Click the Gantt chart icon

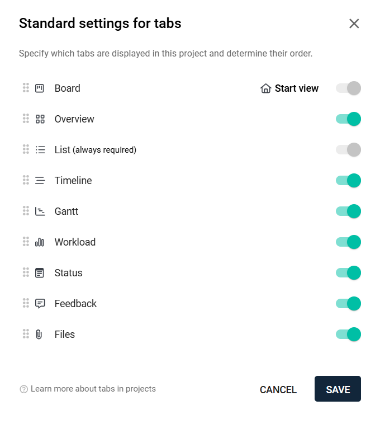(40, 211)
